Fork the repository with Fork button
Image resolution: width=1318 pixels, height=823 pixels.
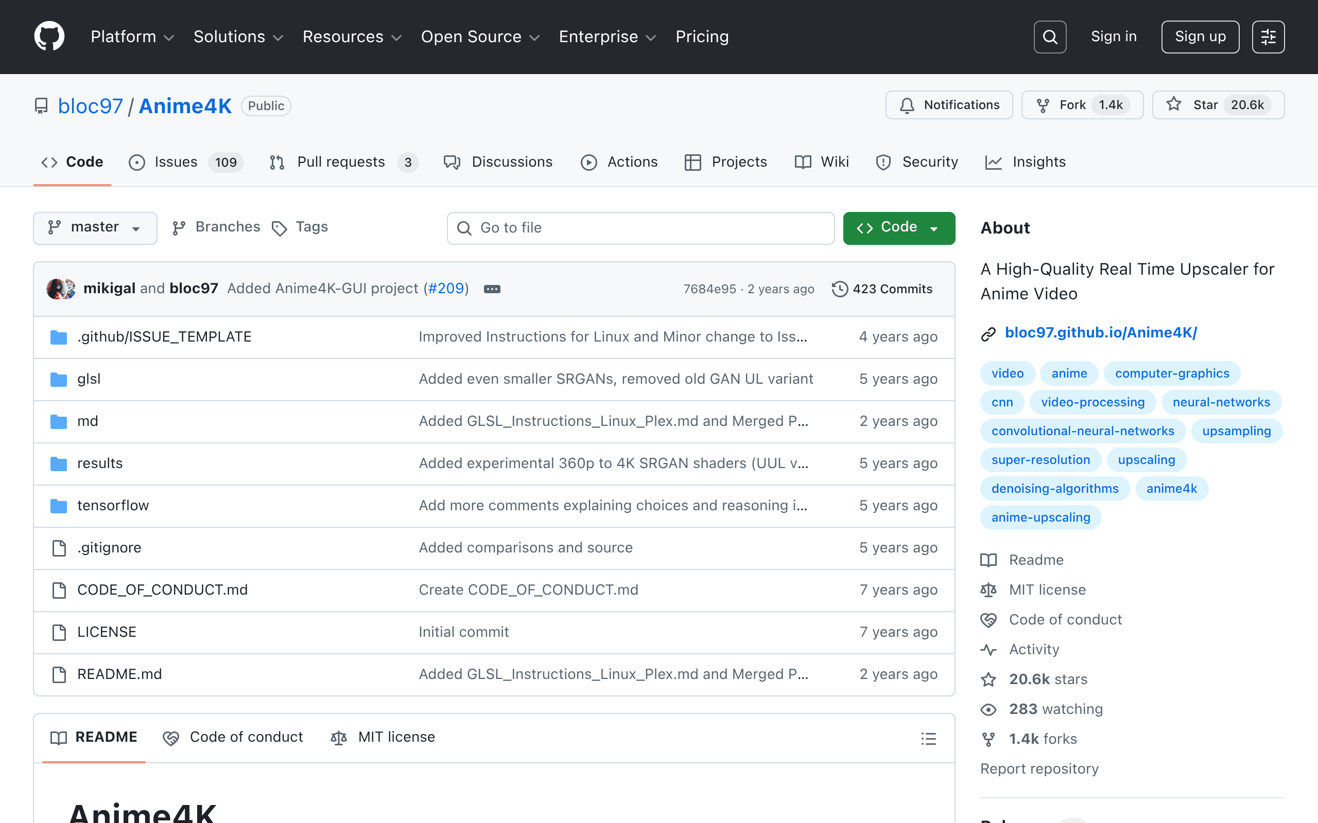[1082, 105]
